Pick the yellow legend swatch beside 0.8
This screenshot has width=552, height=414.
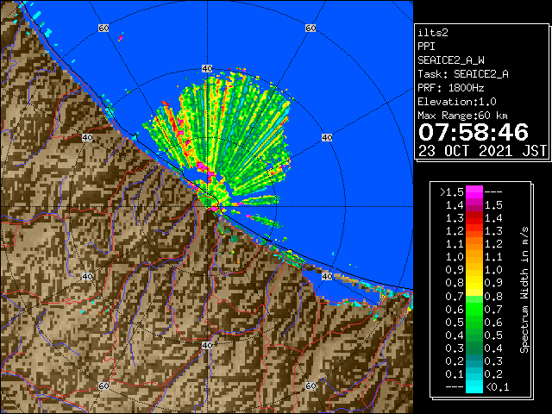tap(474, 283)
